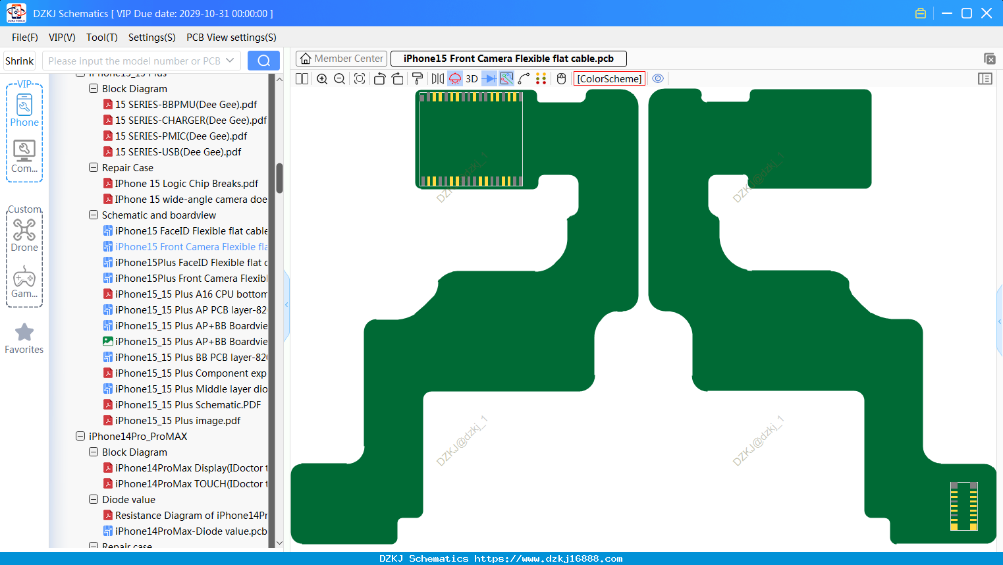
Task: Collapse the iPhone14Pro_ProMAX node
Action: 80,436
